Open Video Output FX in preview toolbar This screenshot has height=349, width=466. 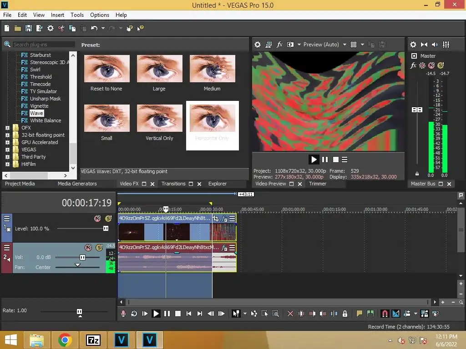click(279, 45)
